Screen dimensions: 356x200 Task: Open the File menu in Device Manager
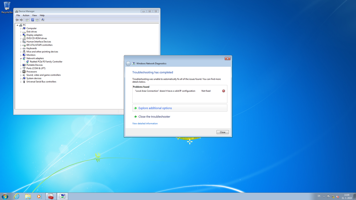[x=18, y=16]
